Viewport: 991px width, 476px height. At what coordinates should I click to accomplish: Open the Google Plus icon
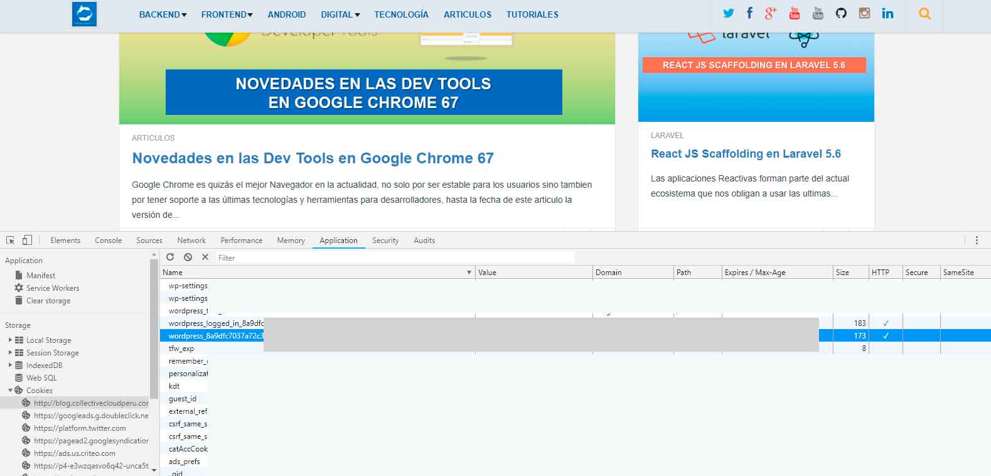coord(771,13)
